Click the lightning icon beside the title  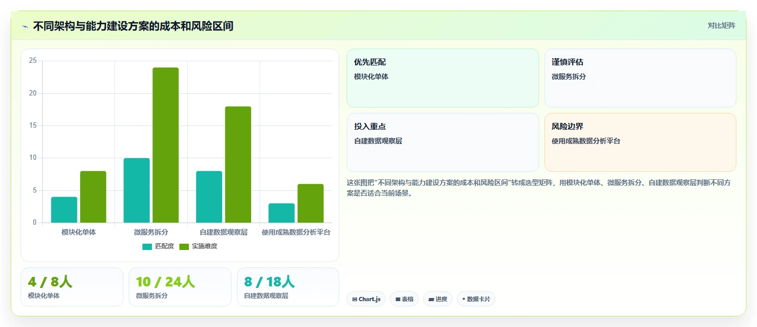click(25, 26)
